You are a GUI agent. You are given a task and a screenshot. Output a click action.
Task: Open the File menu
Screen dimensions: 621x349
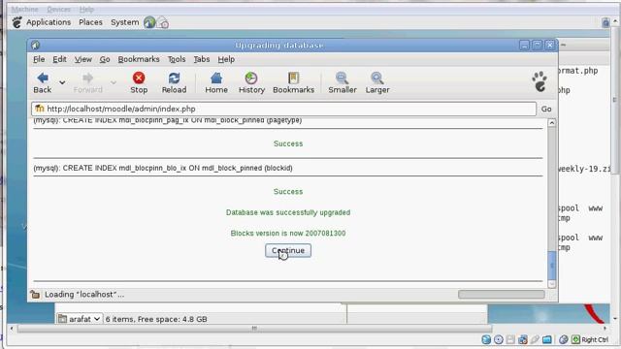point(39,59)
